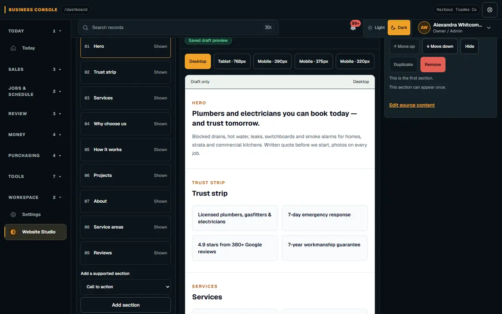Open Website Studio in sidebar
Viewport: 502px width, 314px height.
[36, 232]
